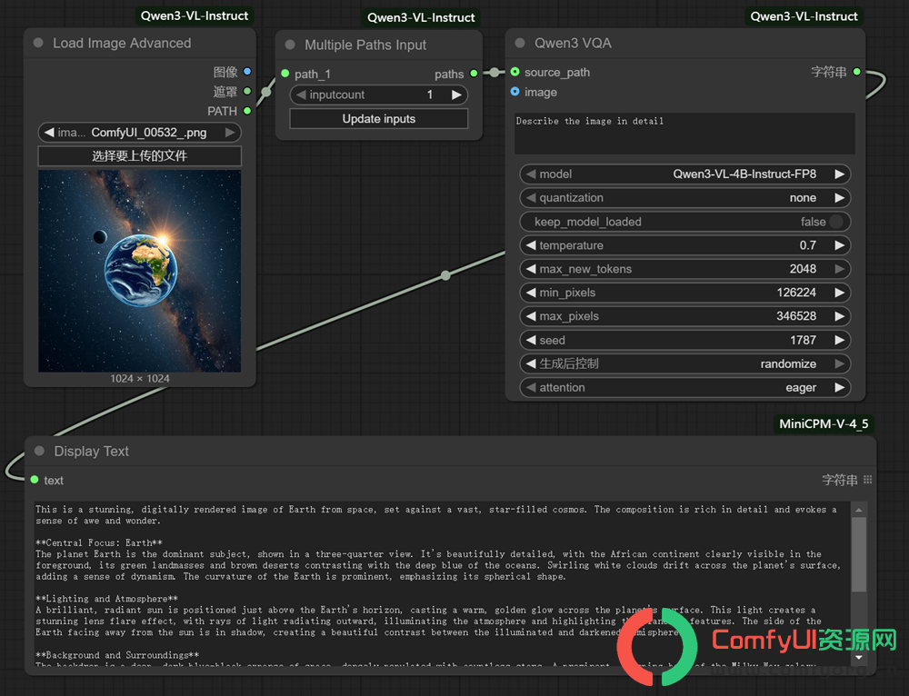909x696 pixels.
Task: Collapse the Multiple Paths Input node
Action: [291, 45]
